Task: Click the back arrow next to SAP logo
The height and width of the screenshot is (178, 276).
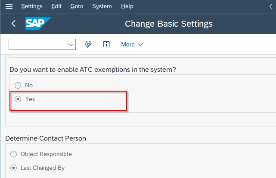Action: (13, 23)
